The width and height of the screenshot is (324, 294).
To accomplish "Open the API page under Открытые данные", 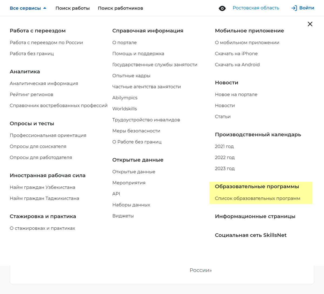I will [116, 194].
